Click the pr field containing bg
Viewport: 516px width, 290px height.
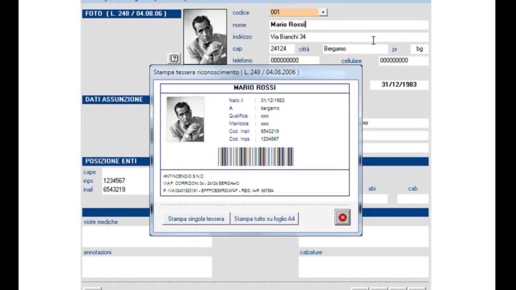coord(420,49)
